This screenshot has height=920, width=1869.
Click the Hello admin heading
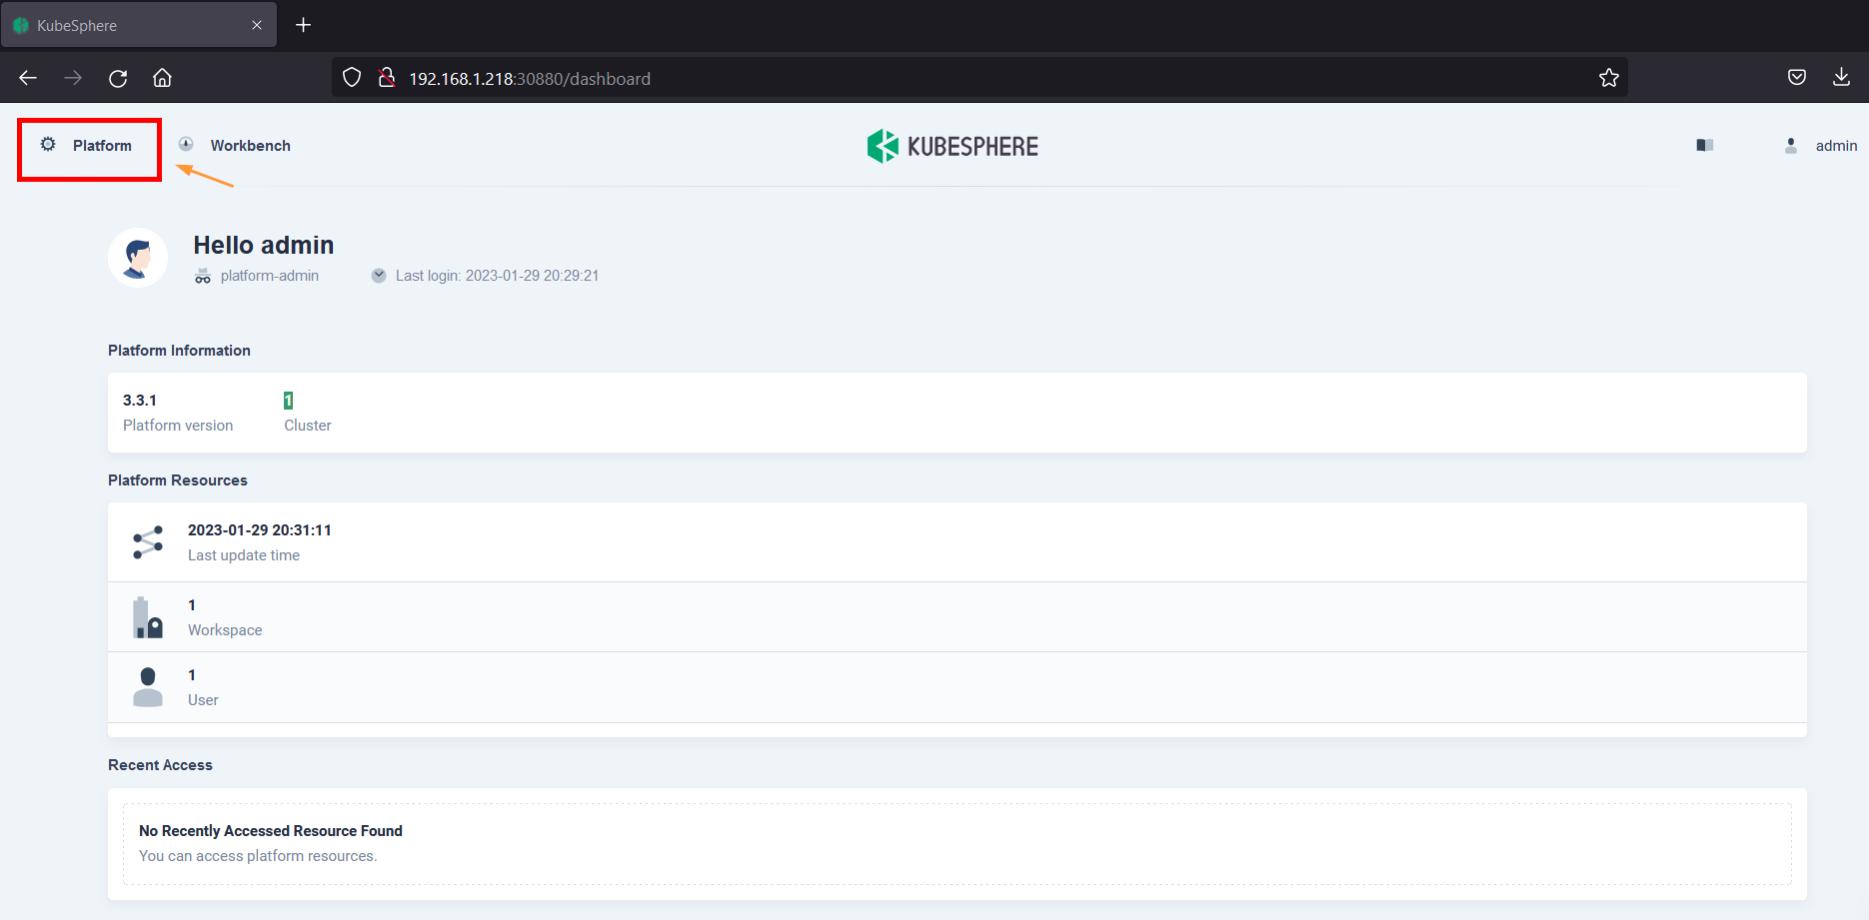tap(264, 246)
